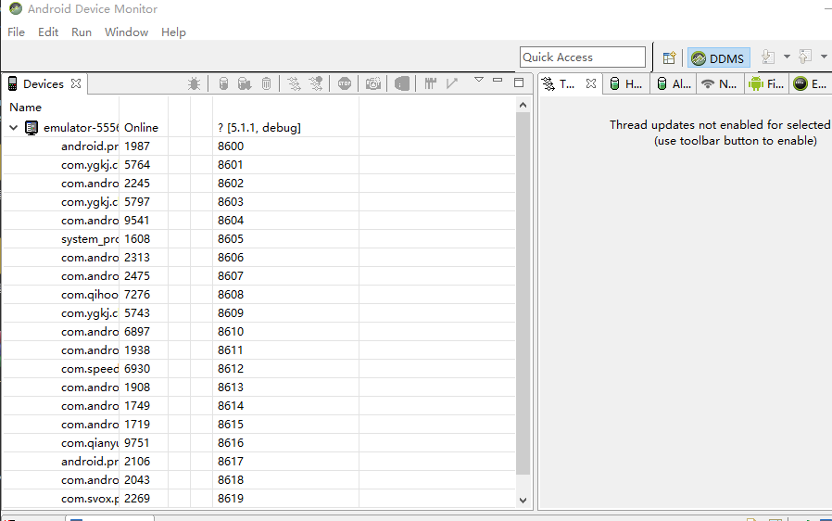The width and height of the screenshot is (832, 521).
Task: Click the Quick Access search field
Action: pos(582,57)
